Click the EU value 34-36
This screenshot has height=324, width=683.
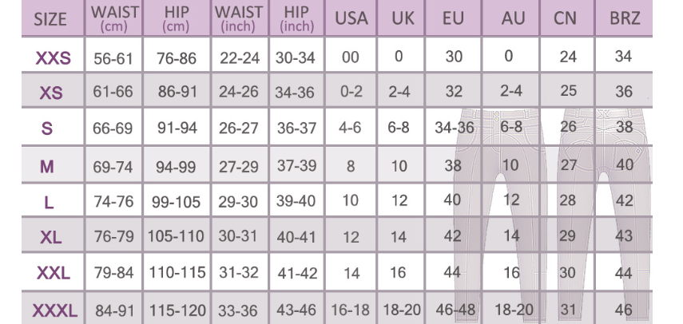[x=455, y=128]
